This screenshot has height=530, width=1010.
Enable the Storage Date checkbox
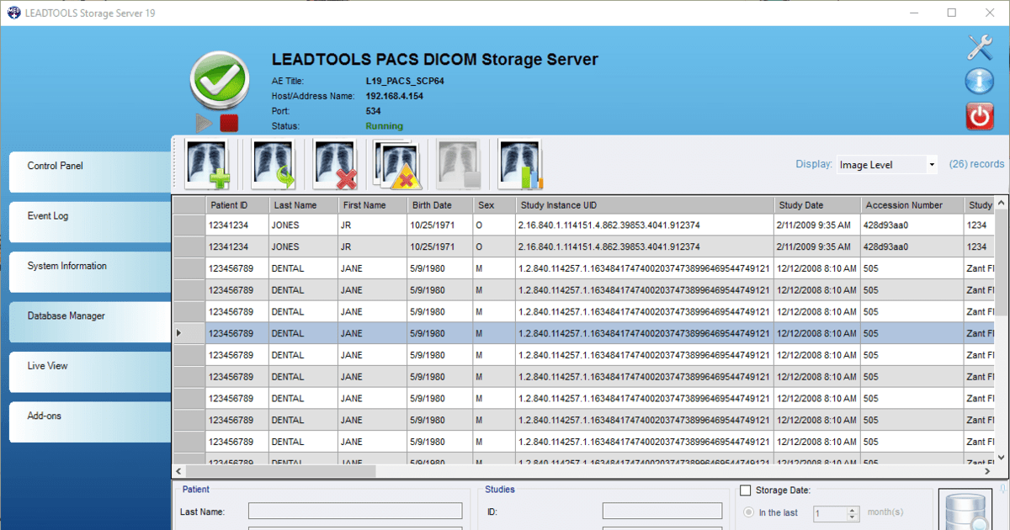click(744, 490)
